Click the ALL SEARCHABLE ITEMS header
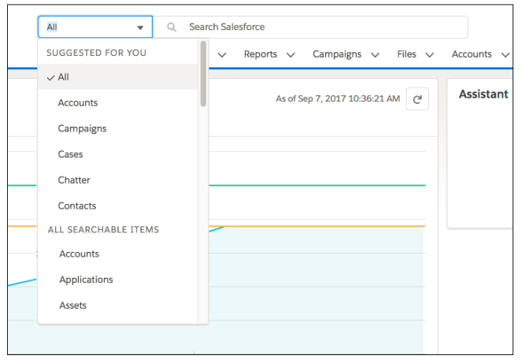This screenshot has width=522, height=363. point(103,229)
